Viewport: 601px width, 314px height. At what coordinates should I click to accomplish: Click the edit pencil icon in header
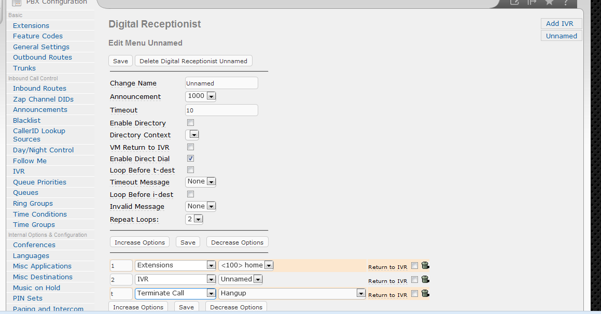coord(514,3)
